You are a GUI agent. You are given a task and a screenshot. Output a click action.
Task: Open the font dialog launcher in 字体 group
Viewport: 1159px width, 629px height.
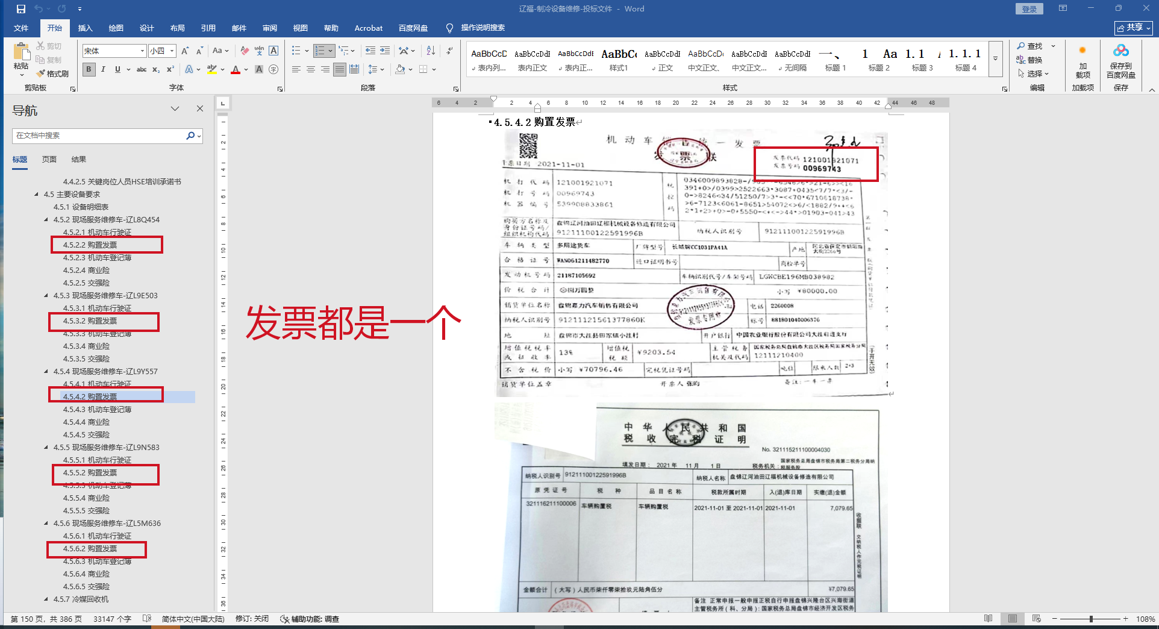click(280, 89)
